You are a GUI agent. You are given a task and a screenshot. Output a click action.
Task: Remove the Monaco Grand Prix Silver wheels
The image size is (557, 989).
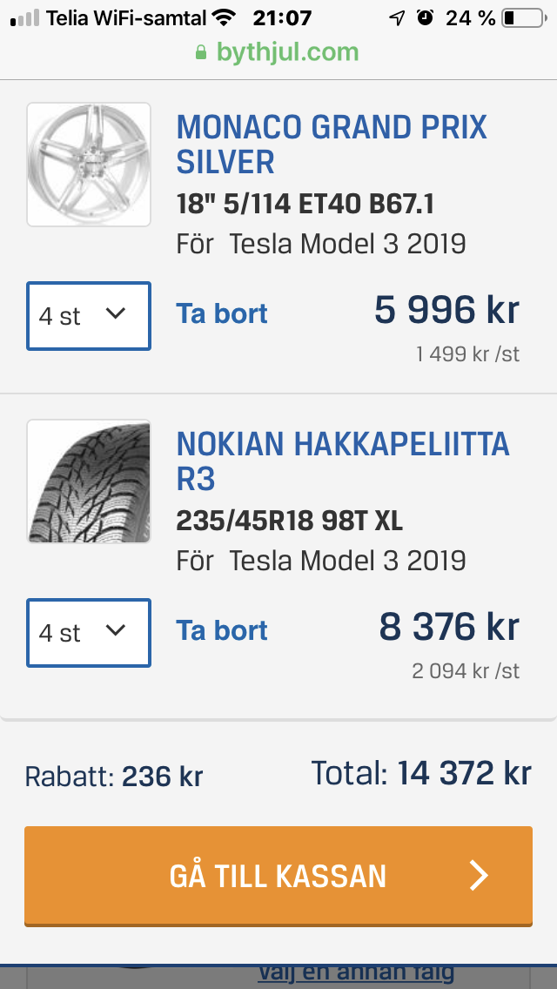click(222, 314)
